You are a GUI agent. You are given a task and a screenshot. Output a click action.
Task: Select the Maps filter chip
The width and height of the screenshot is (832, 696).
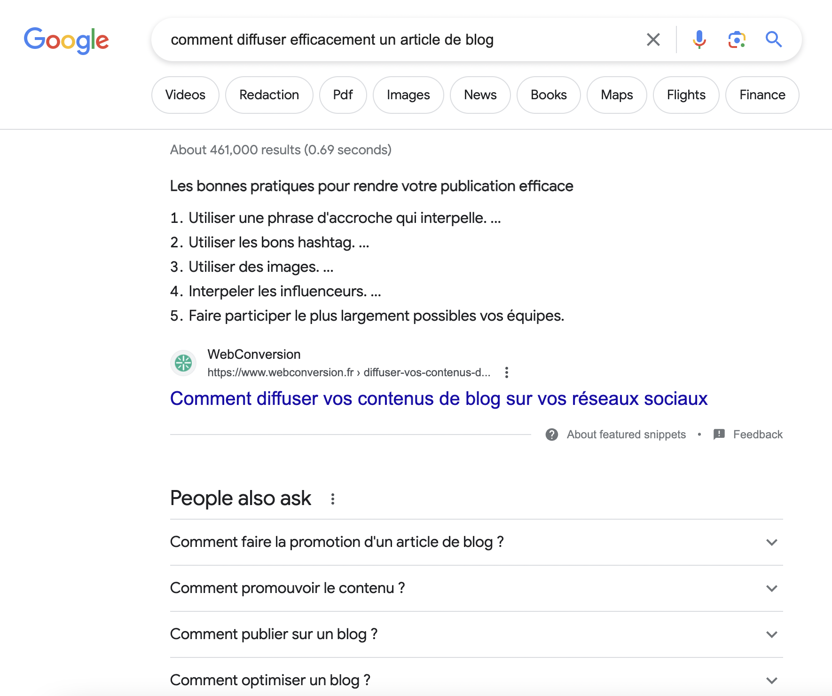[616, 95]
